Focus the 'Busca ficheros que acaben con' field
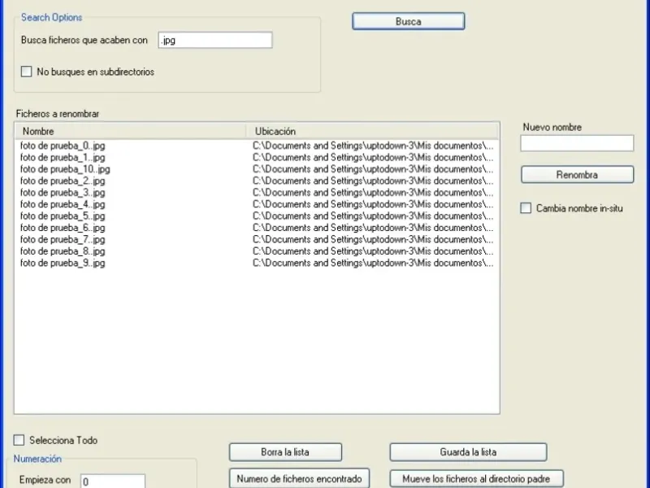This screenshot has height=488, width=650. coord(215,40)
